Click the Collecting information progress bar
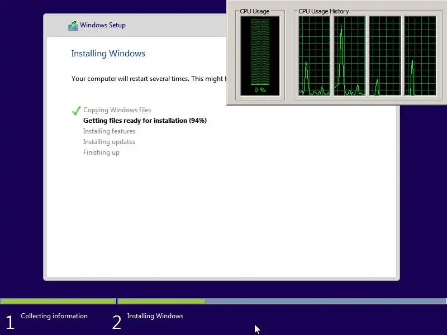The image size is (447, 335). [58, 301]
